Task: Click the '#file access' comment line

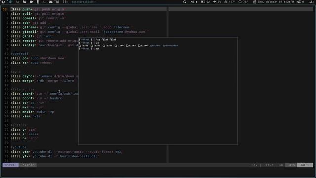Action: tap(23, 89)
